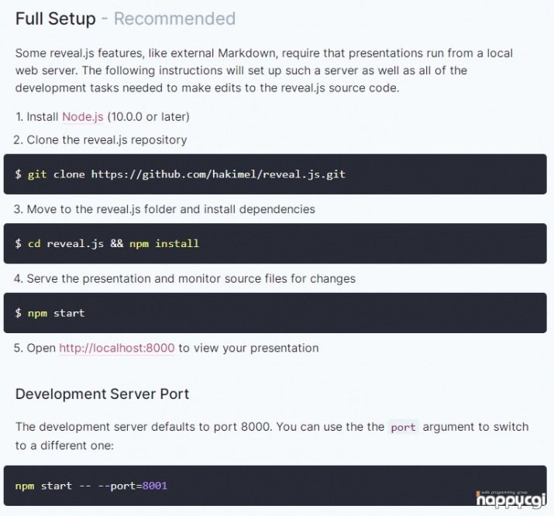
Task: Click the inline 'port' code argument
Action: click(x=403, y=427)
